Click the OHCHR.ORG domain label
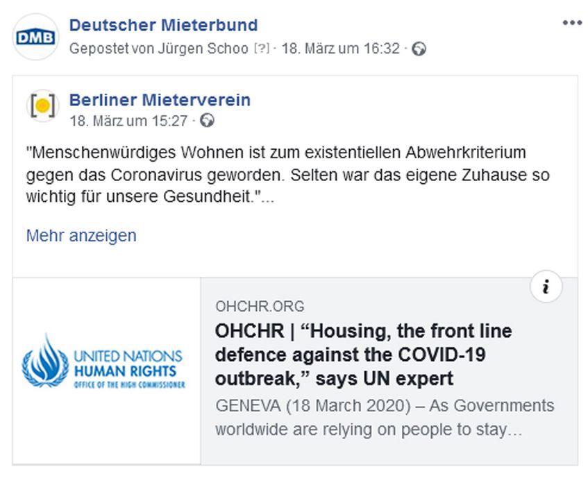 [260, 307]
